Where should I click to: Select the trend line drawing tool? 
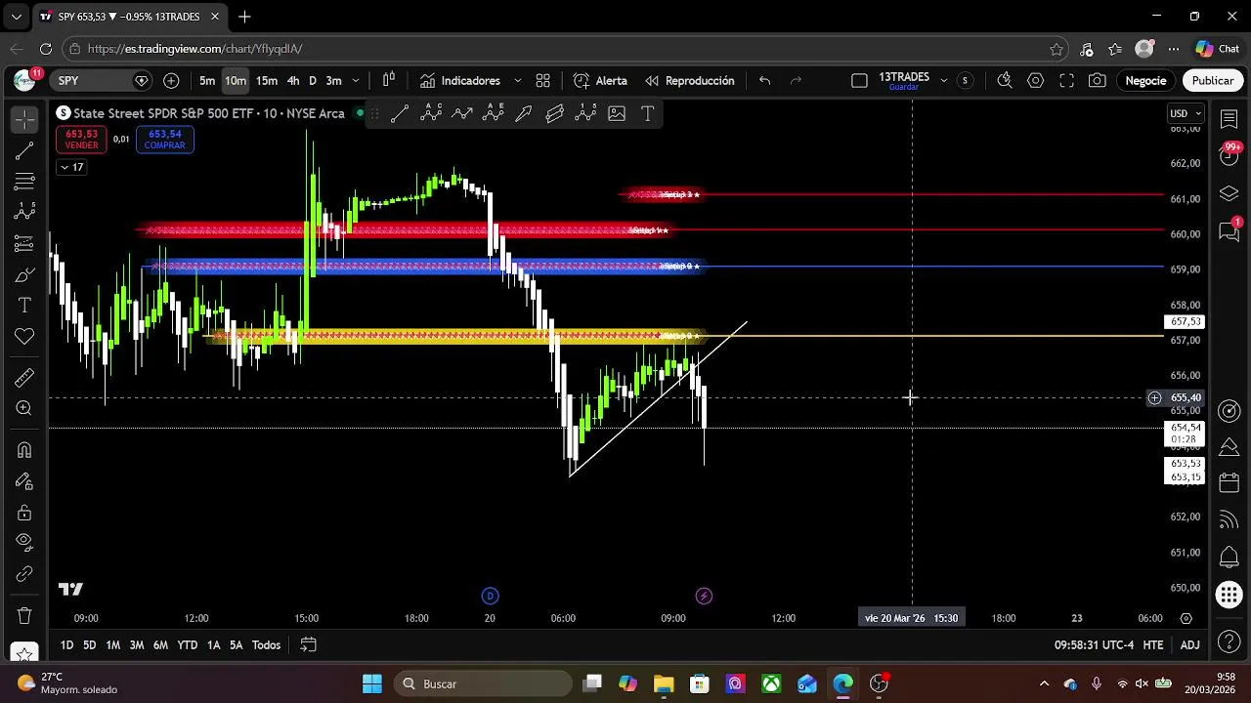pos(24,150)
